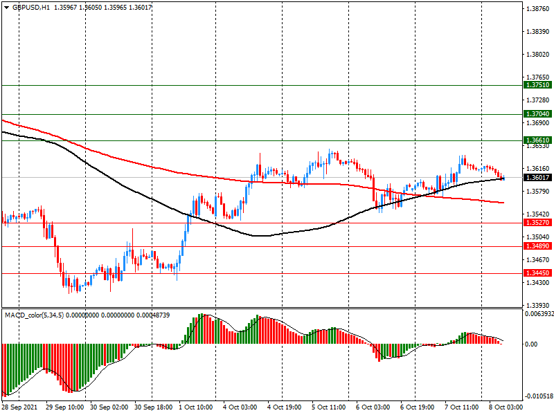Select the 1.35270 red level label

[538, 223]
